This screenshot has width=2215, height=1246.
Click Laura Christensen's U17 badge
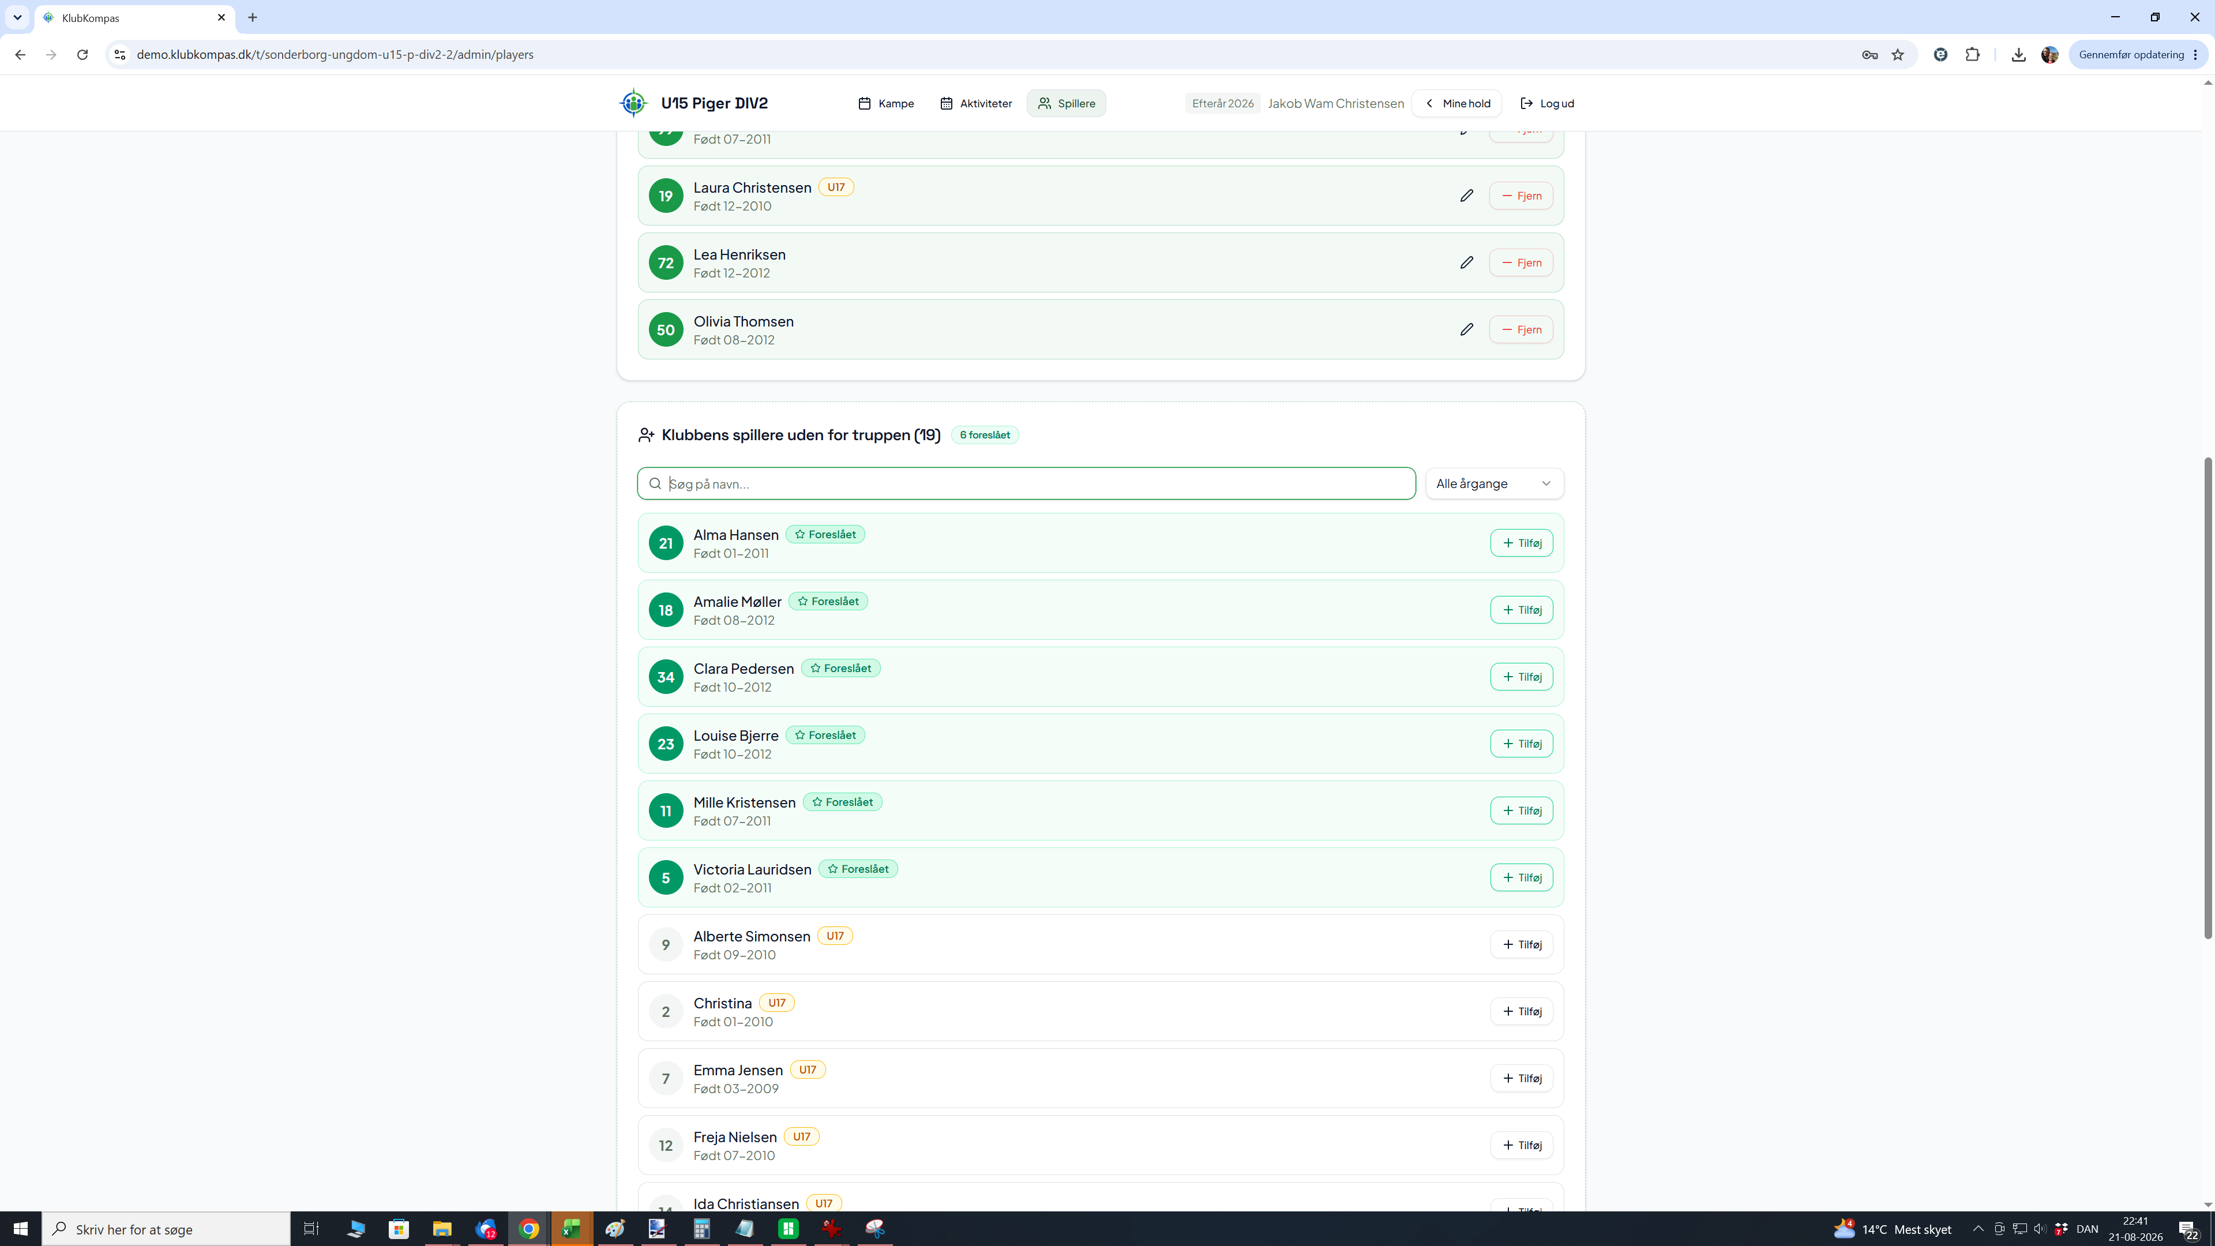point(836,187)
